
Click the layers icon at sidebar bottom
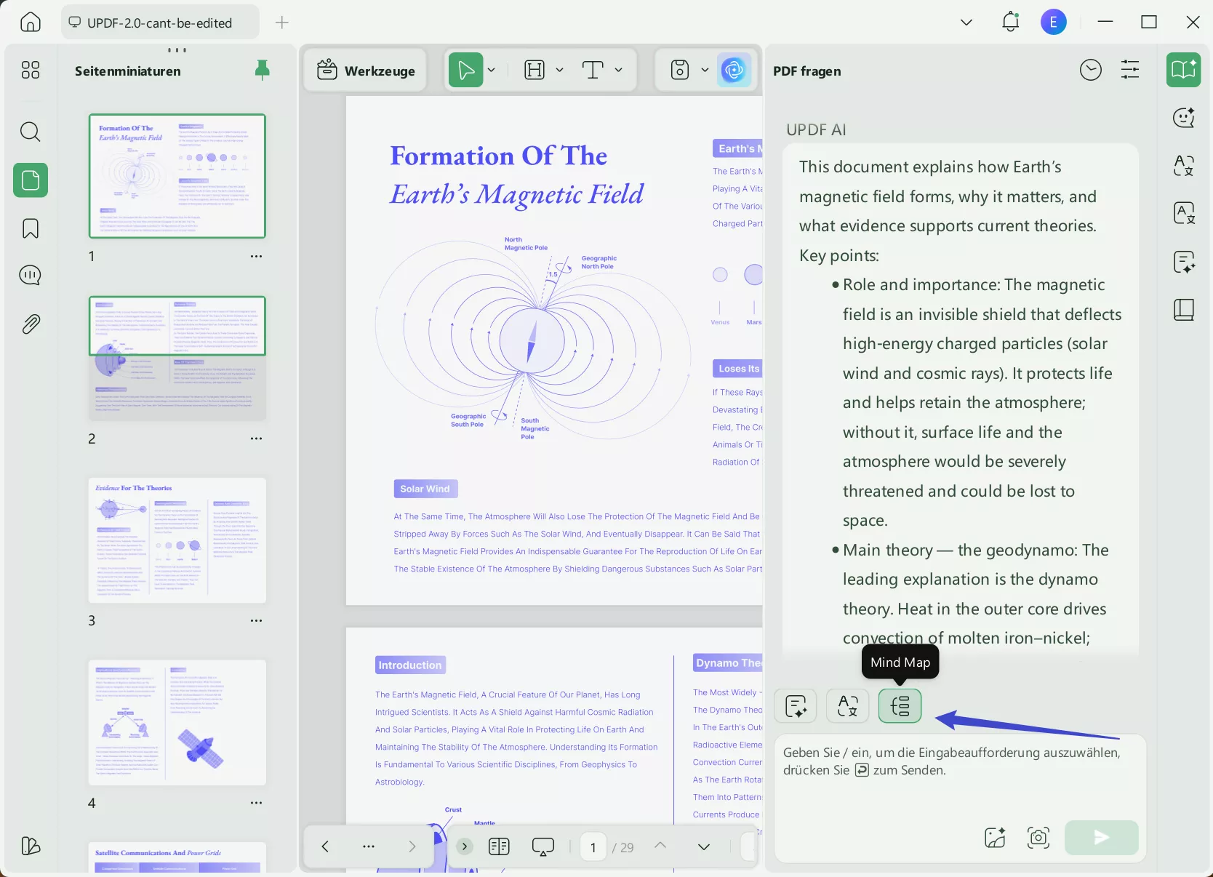[31, 846]
